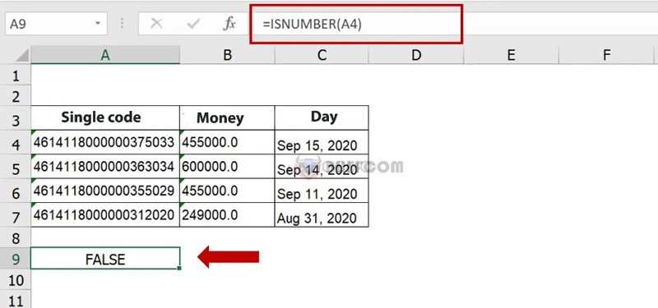
Task: Select row 8 header
Action: coord(16,238)
